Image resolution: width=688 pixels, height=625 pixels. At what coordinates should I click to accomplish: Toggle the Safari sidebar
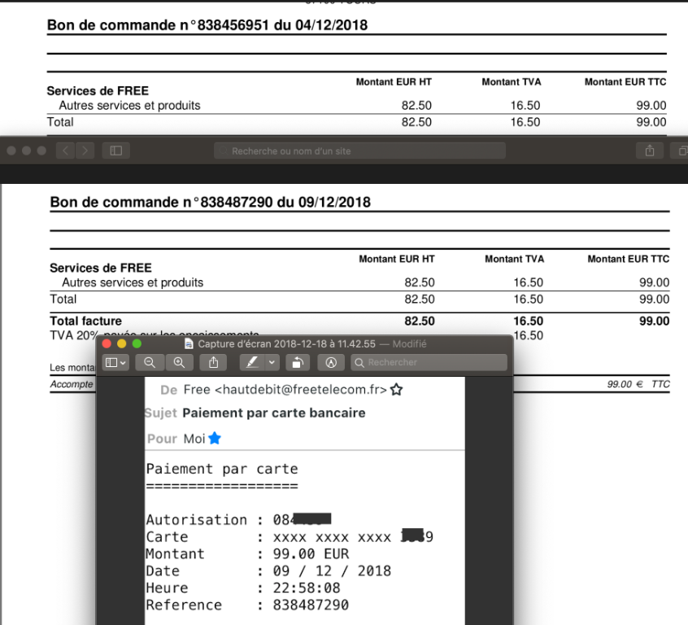[x=116, y=151]
